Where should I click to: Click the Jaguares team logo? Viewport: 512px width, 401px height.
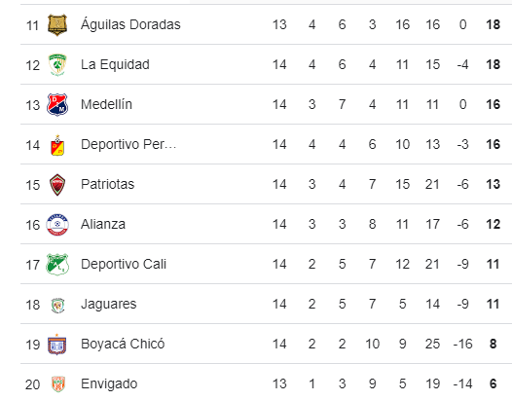point(57,305)
